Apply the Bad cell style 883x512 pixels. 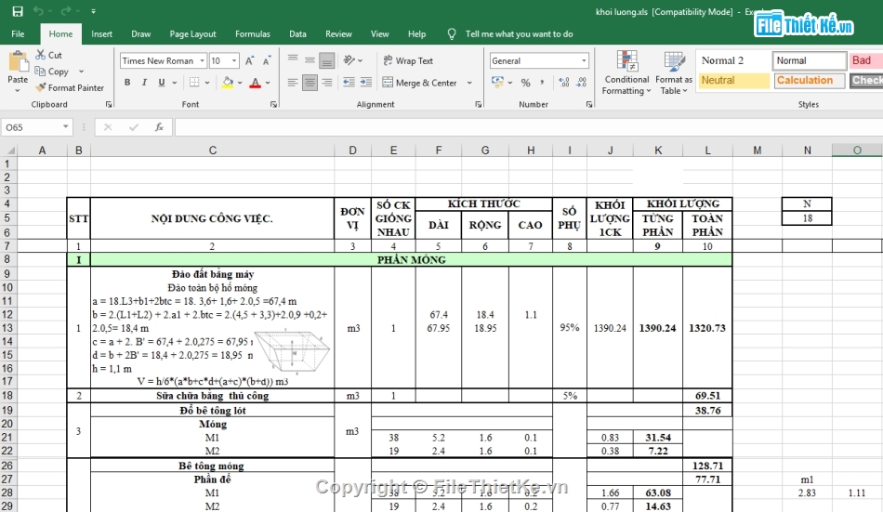click(865, 60)
